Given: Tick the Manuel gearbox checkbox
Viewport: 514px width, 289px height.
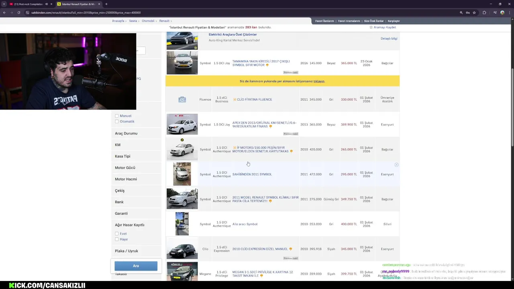Looking at the screenshot, I should coord(117,116).
